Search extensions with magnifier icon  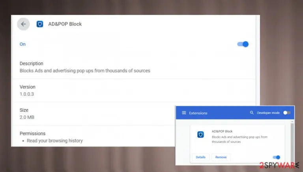[x=252, y=113]
